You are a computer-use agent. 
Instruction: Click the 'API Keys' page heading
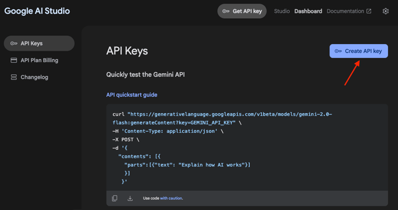[127, 51]
